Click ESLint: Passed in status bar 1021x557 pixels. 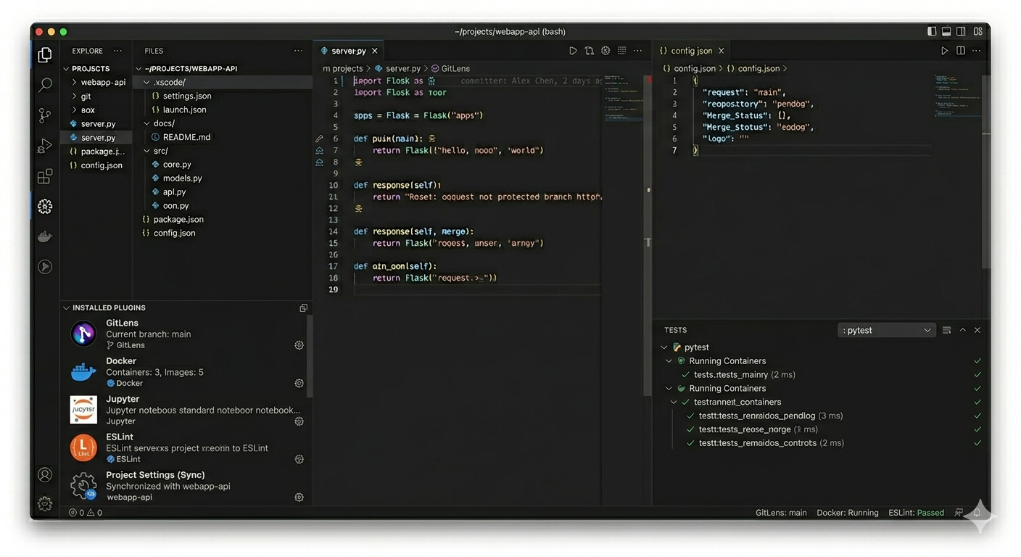917,513
